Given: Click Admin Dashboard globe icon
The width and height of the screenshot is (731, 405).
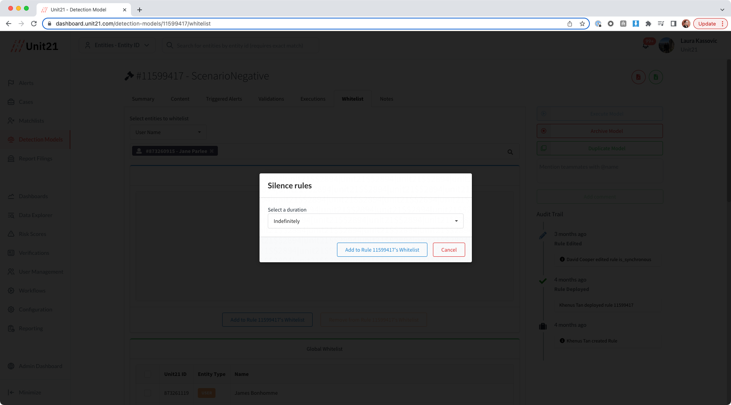Looking at the screenshot, I should [11, 366].
